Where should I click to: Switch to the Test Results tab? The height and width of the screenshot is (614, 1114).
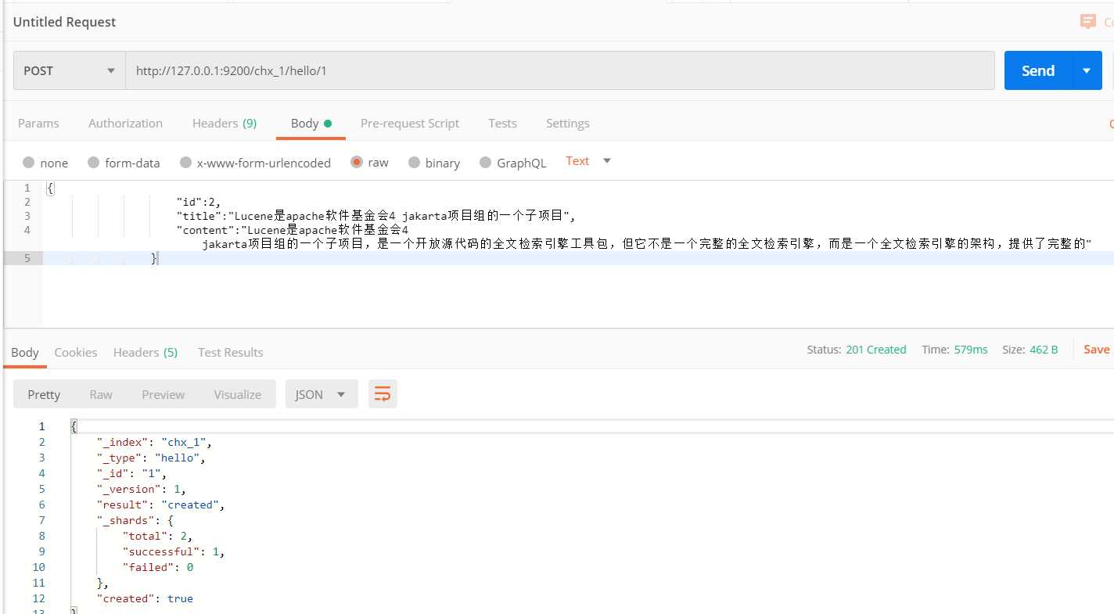point(231,352)
